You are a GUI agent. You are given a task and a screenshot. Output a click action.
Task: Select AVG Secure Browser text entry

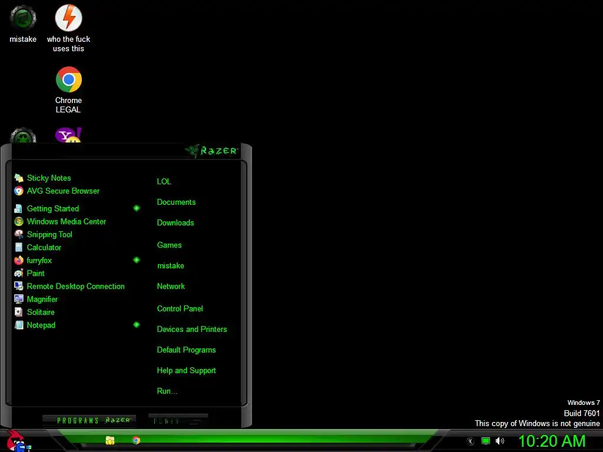click(63, 191)
